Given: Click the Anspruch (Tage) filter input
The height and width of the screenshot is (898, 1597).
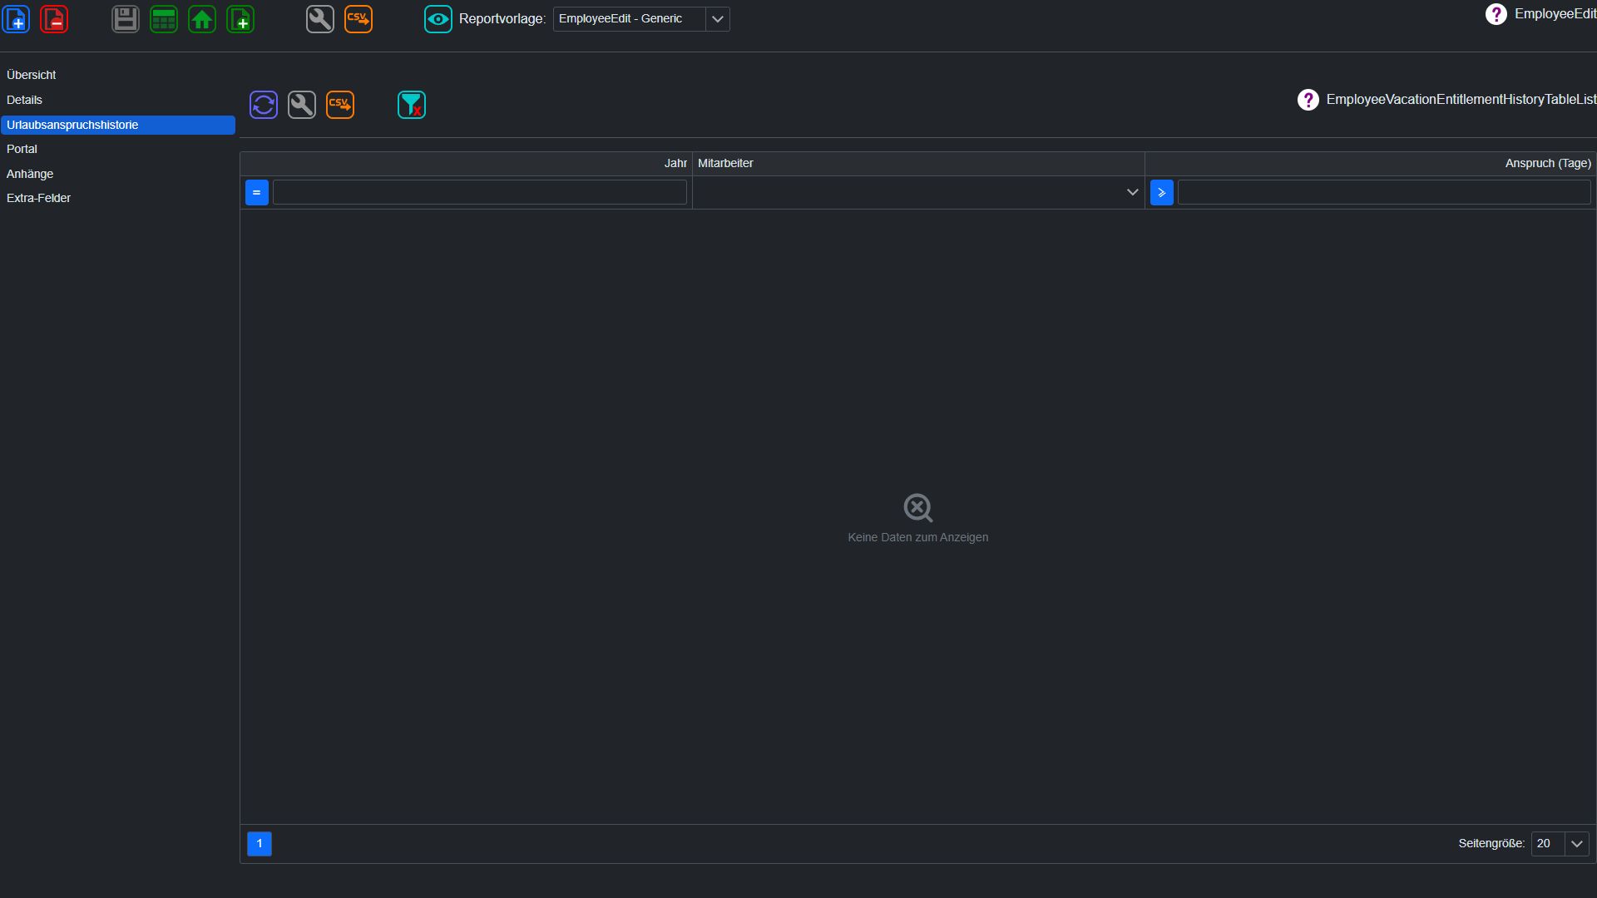Looking at the screenshot, I should click(x=1384, y=193).
